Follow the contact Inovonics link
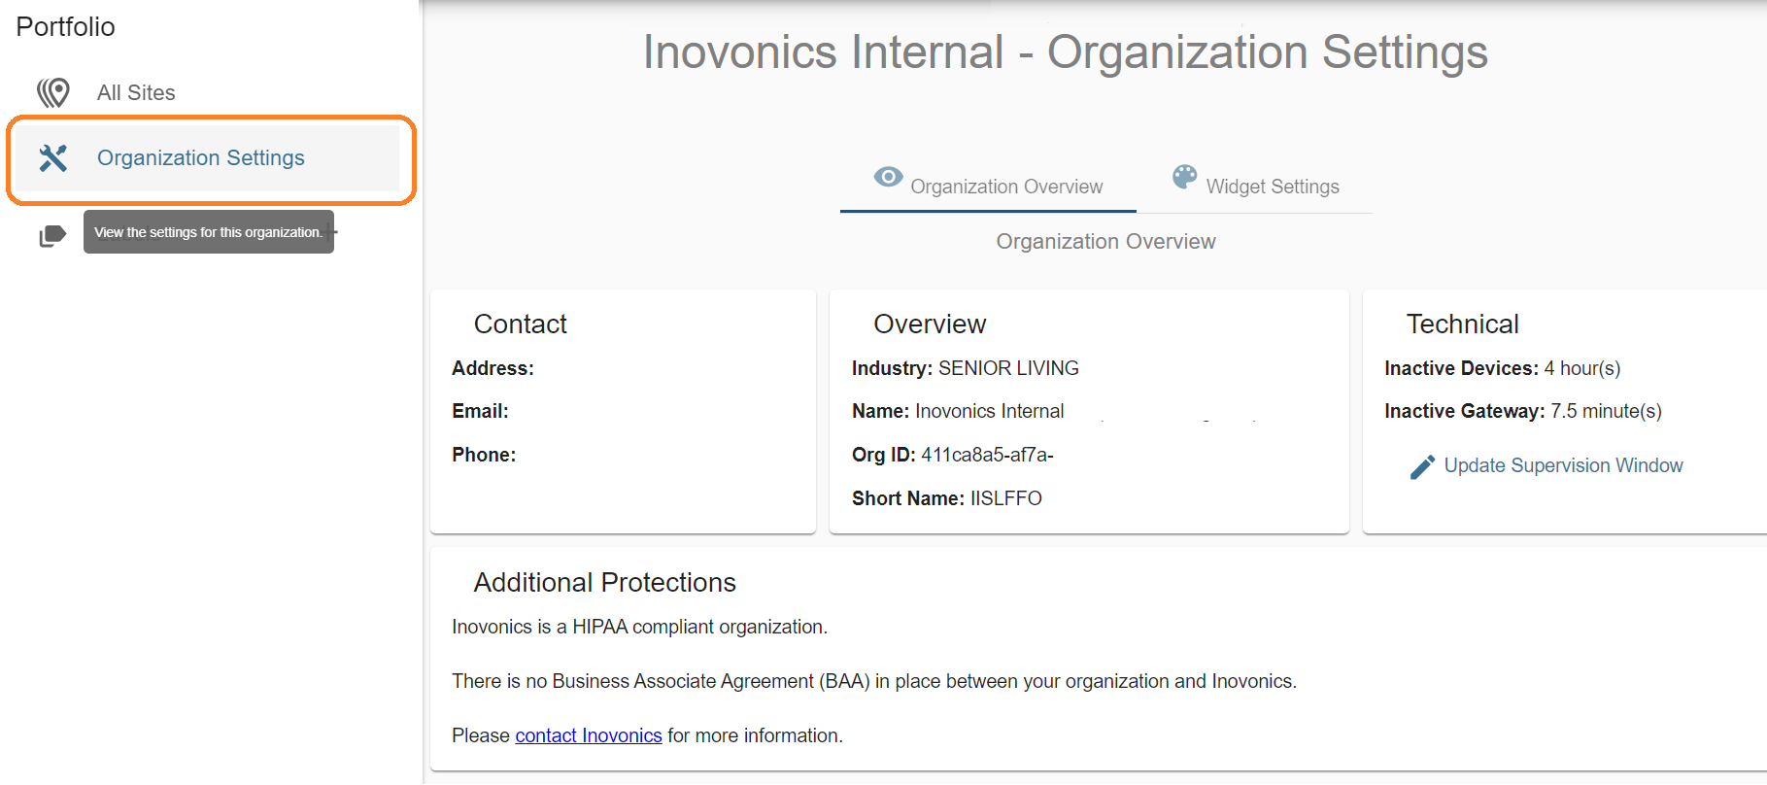The height and width of the screenshot is (785, 1767). click(x=589, y=735)
